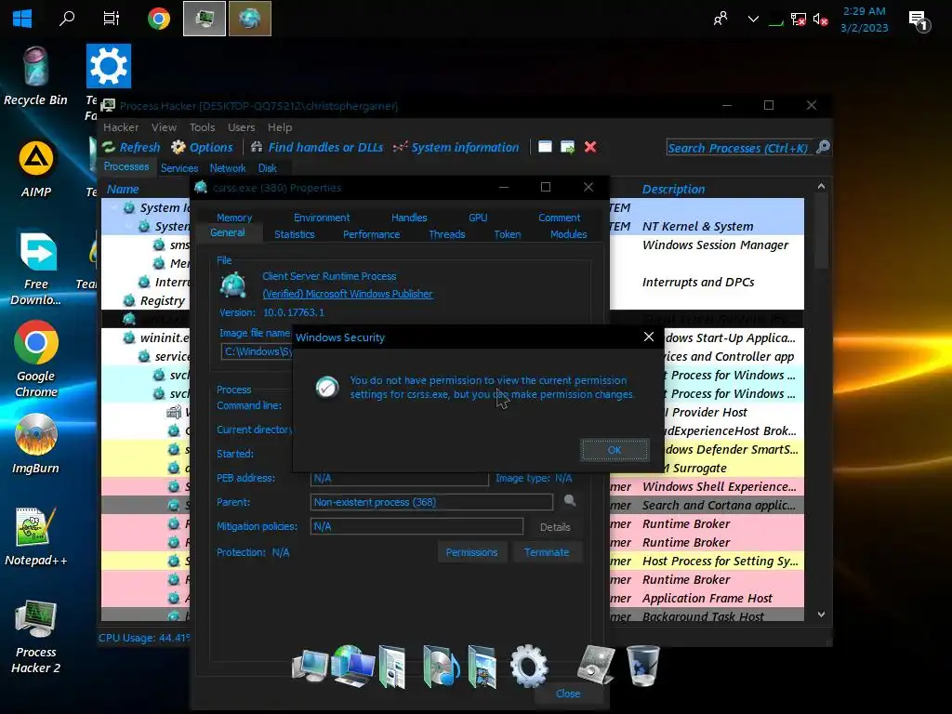Open the View menu in Process Hacker
The width and height of the screenshot is (952, 714).
164,127
